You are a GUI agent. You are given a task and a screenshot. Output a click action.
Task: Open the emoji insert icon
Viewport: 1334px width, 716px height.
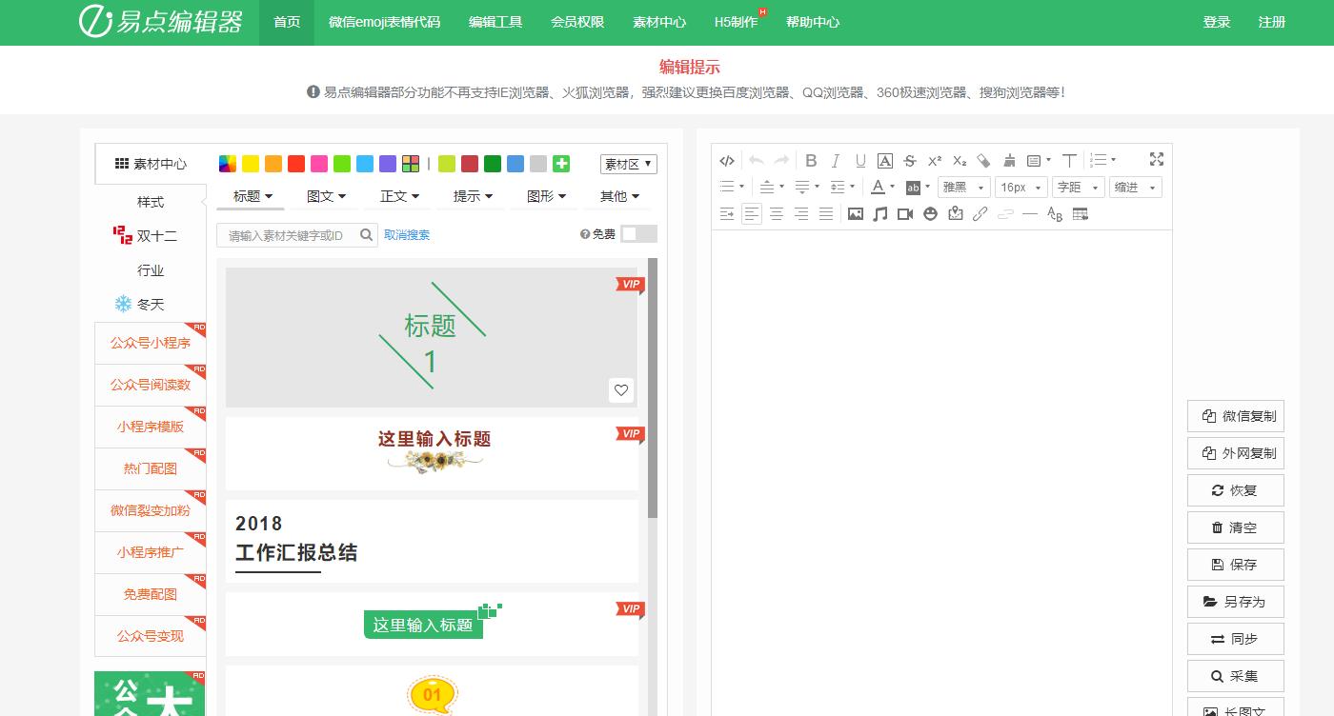coord(932,213)
